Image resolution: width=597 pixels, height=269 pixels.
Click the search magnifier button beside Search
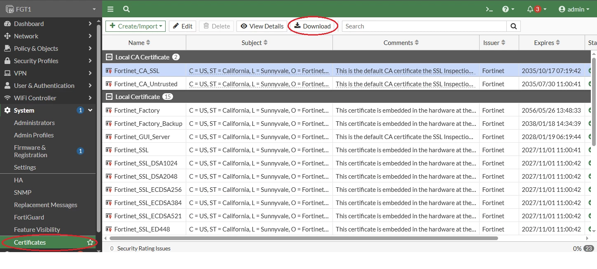[x=513, y=26]
